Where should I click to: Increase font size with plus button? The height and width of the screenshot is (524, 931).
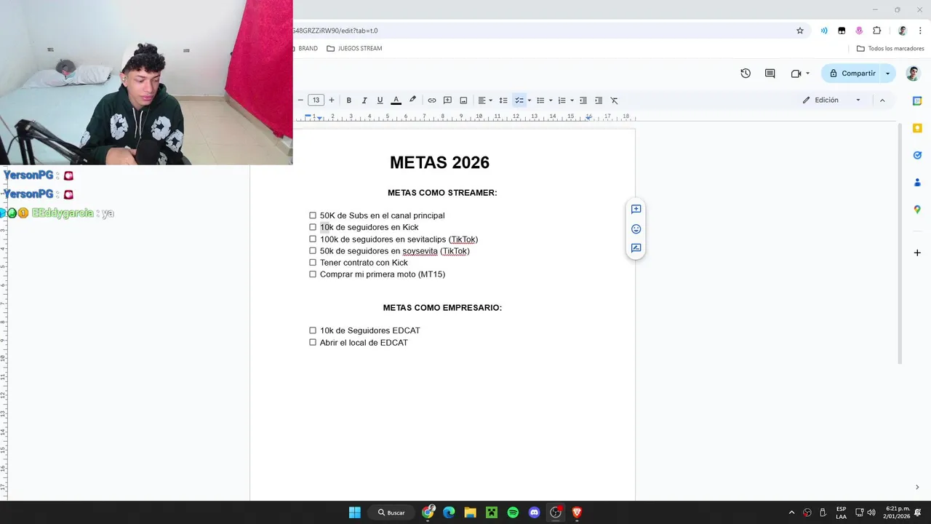point(332,100)
